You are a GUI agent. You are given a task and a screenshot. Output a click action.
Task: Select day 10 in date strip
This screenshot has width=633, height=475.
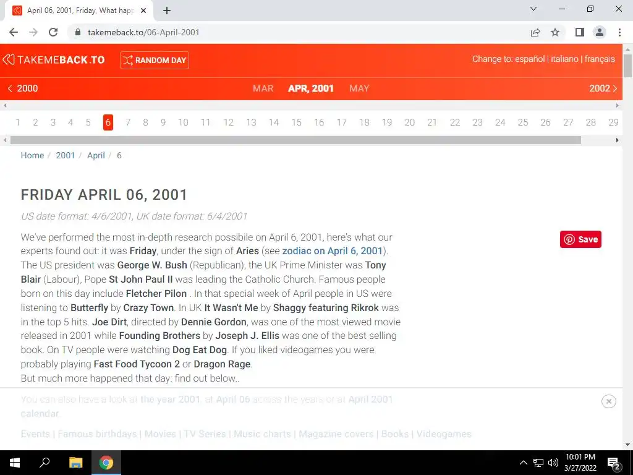183,122
